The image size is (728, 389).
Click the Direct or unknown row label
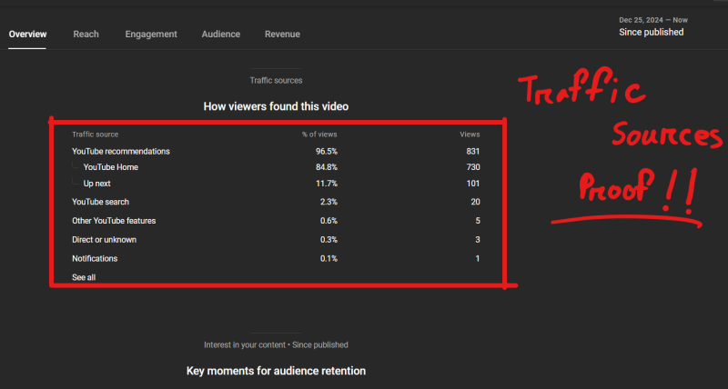104,240
